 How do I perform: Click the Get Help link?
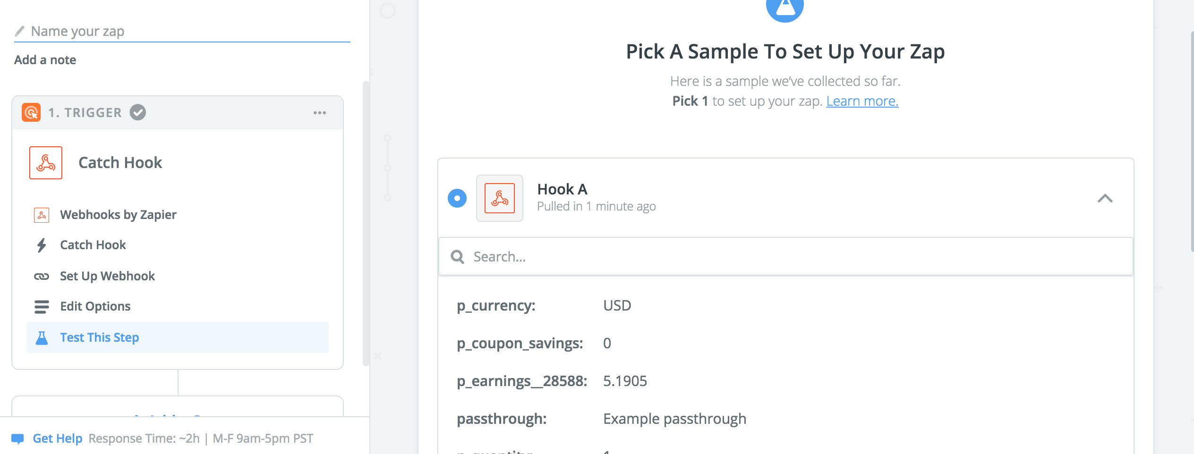[x=57, y=438]
